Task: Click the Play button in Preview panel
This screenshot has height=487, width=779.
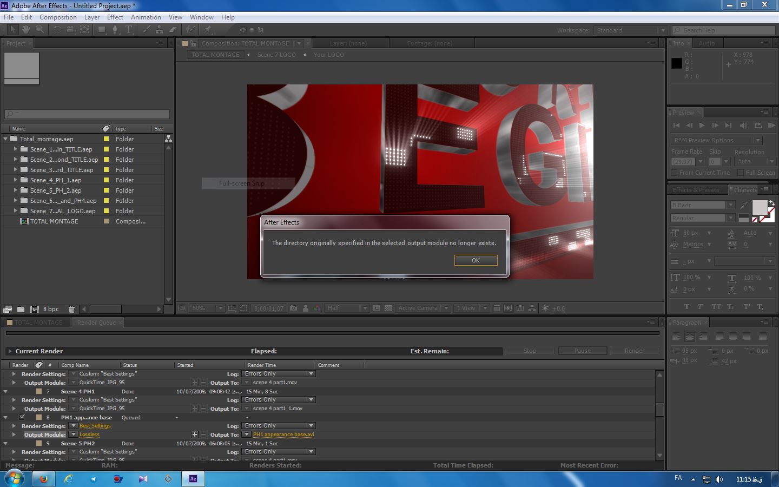Action: click(x=702, y=126)
